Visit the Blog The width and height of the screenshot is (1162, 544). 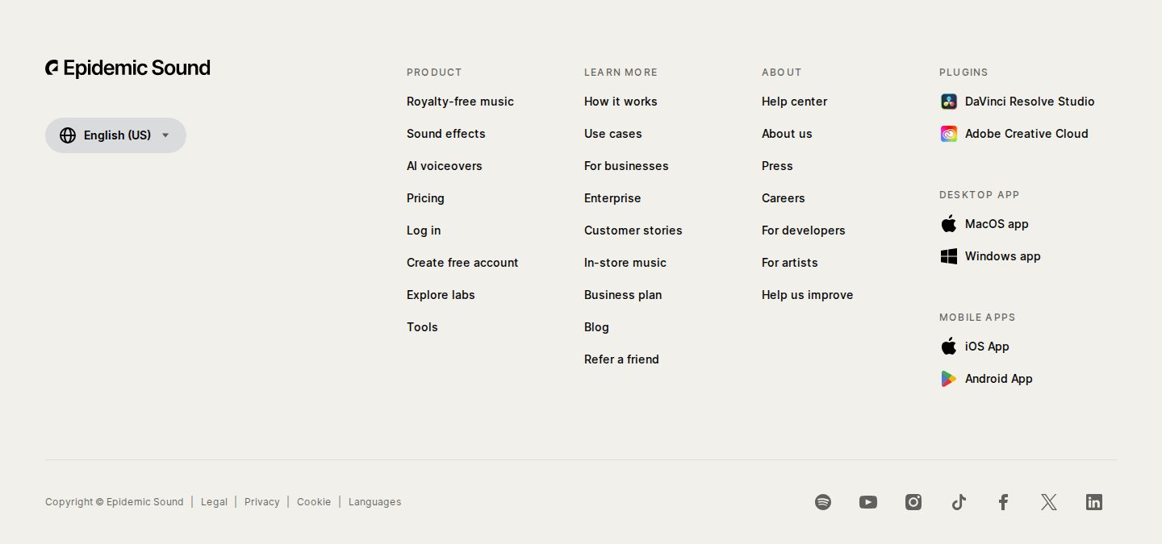(x=596, y=327)
